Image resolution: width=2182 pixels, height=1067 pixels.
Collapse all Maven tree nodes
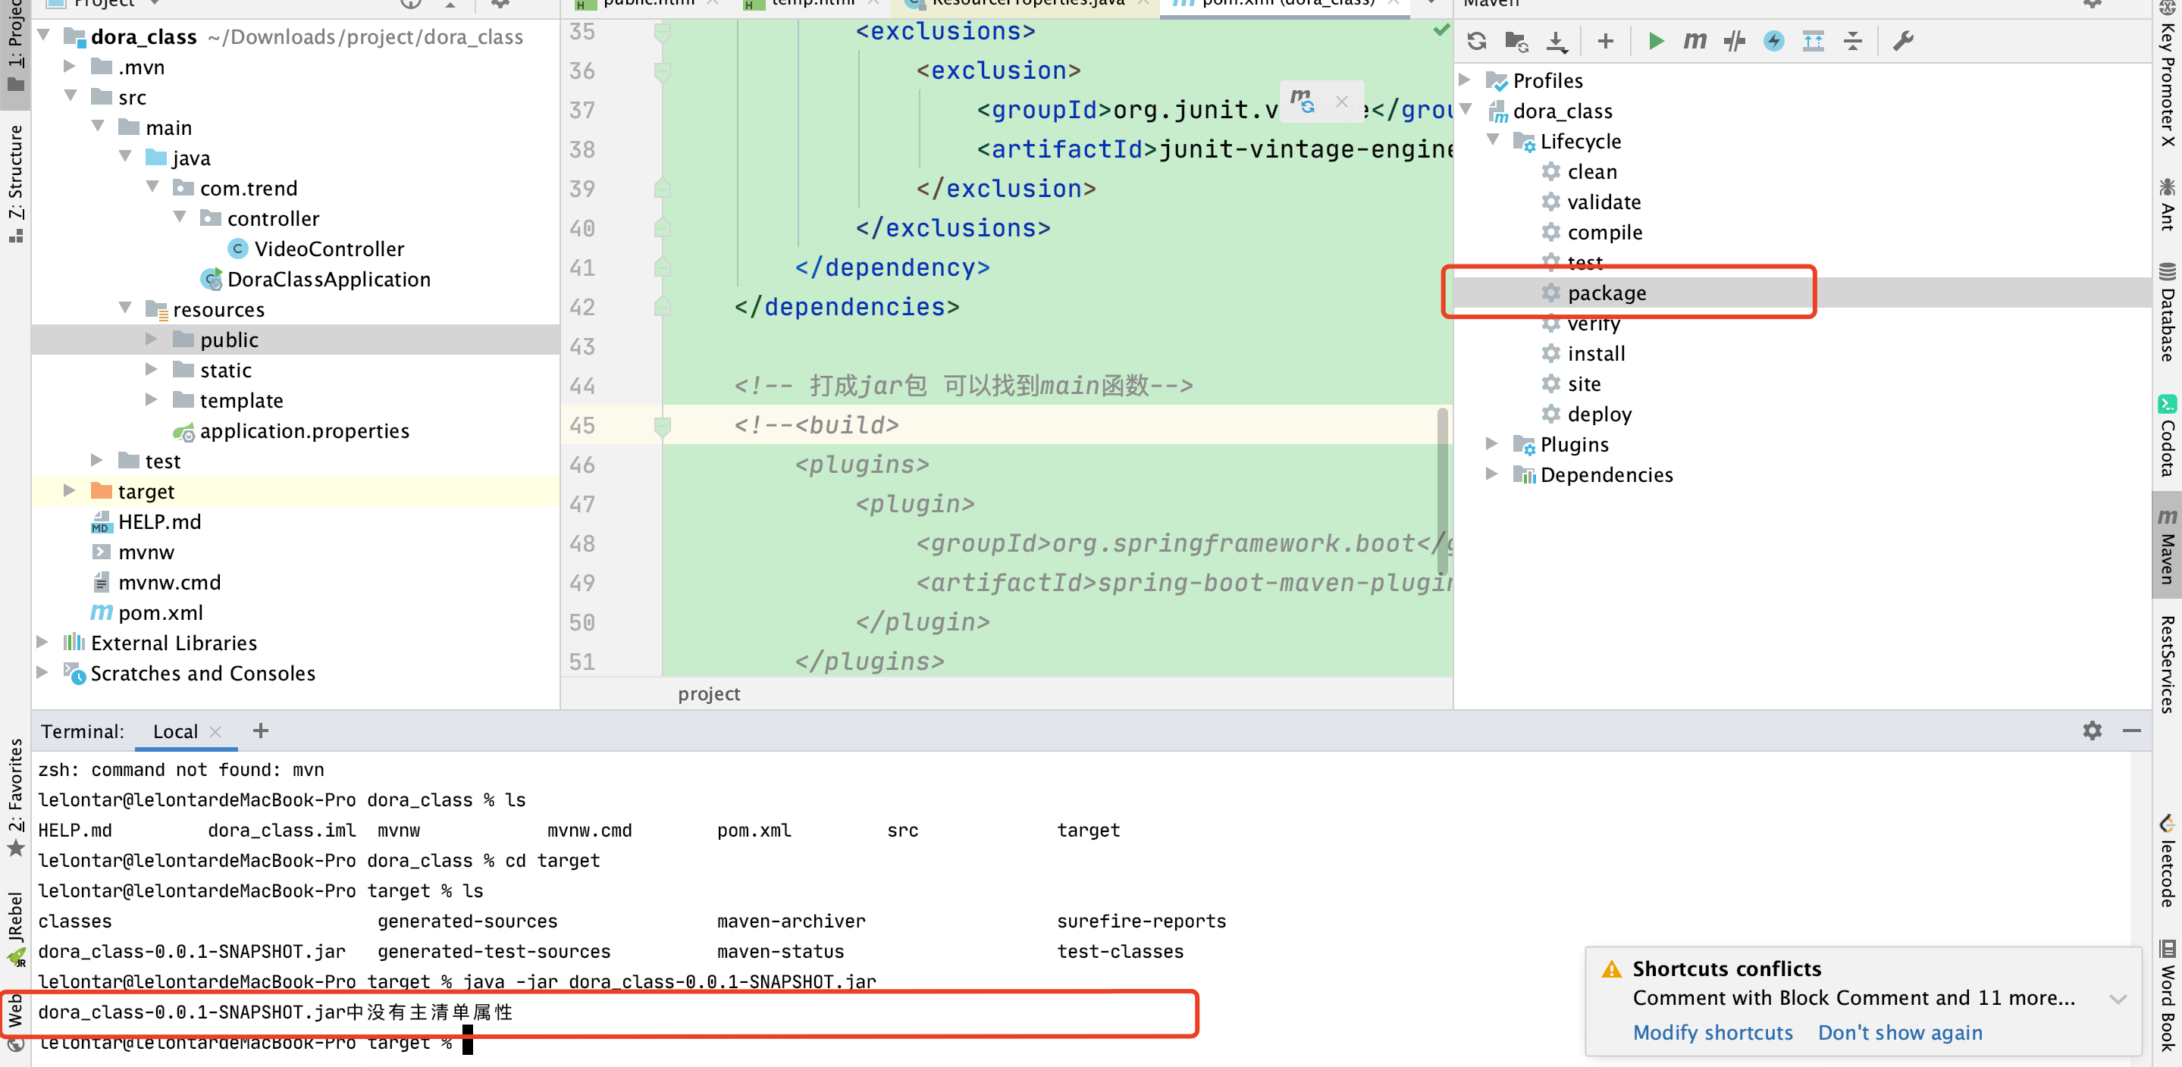(1852, 41)
